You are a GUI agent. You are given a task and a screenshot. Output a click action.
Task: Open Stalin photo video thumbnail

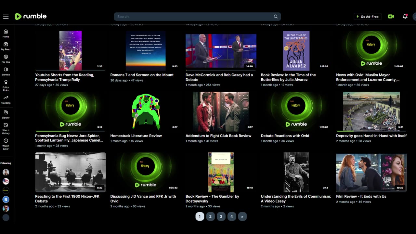[296, 172]
